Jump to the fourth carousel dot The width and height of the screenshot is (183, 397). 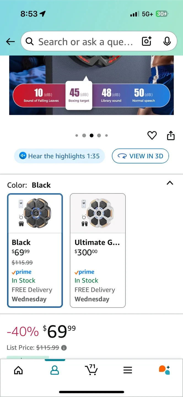[x=99, y=135]
